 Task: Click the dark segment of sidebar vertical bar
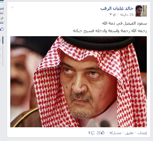pyautogui.click(x=3, y=40)
